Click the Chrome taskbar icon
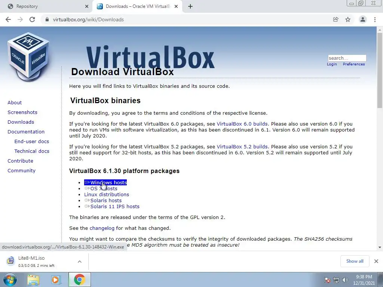This screenshot has width=383, height=287. pos(79,280)
